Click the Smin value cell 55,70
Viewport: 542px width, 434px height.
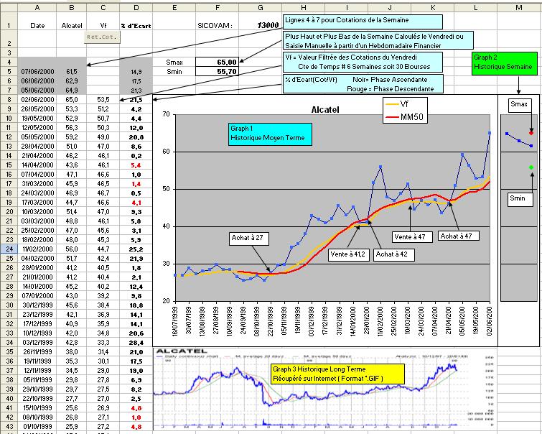(217, 71)
